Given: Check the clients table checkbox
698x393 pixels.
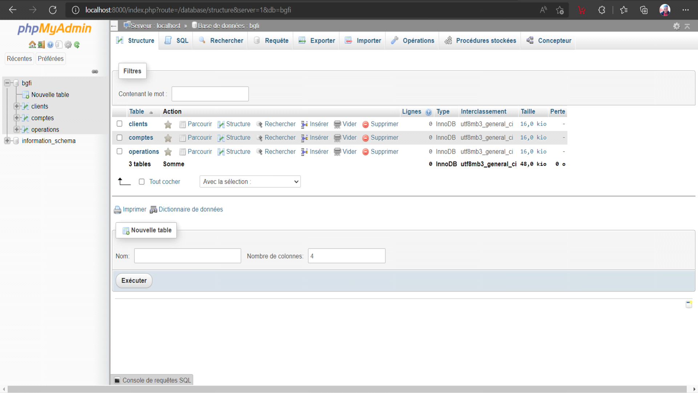Looking at the screenshot, I should coord(119,124).
